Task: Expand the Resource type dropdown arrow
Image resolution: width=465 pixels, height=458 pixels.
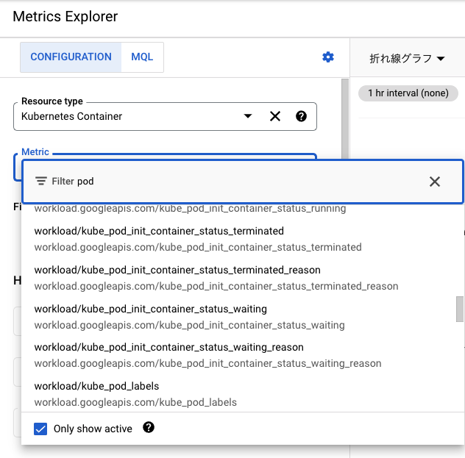Action: [248, 116]
